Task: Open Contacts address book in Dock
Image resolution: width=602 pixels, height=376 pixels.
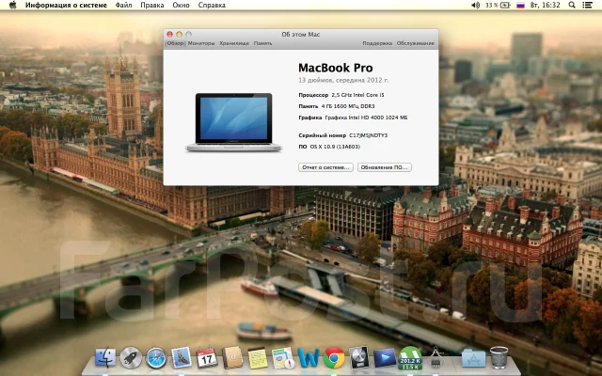Action: coord(232,357)
